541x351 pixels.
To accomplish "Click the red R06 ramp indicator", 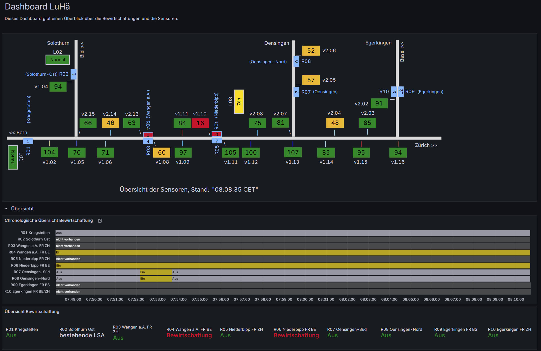I will [x=217, y=134].
